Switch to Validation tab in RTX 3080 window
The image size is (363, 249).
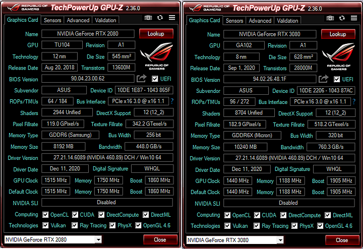(287, 21)
